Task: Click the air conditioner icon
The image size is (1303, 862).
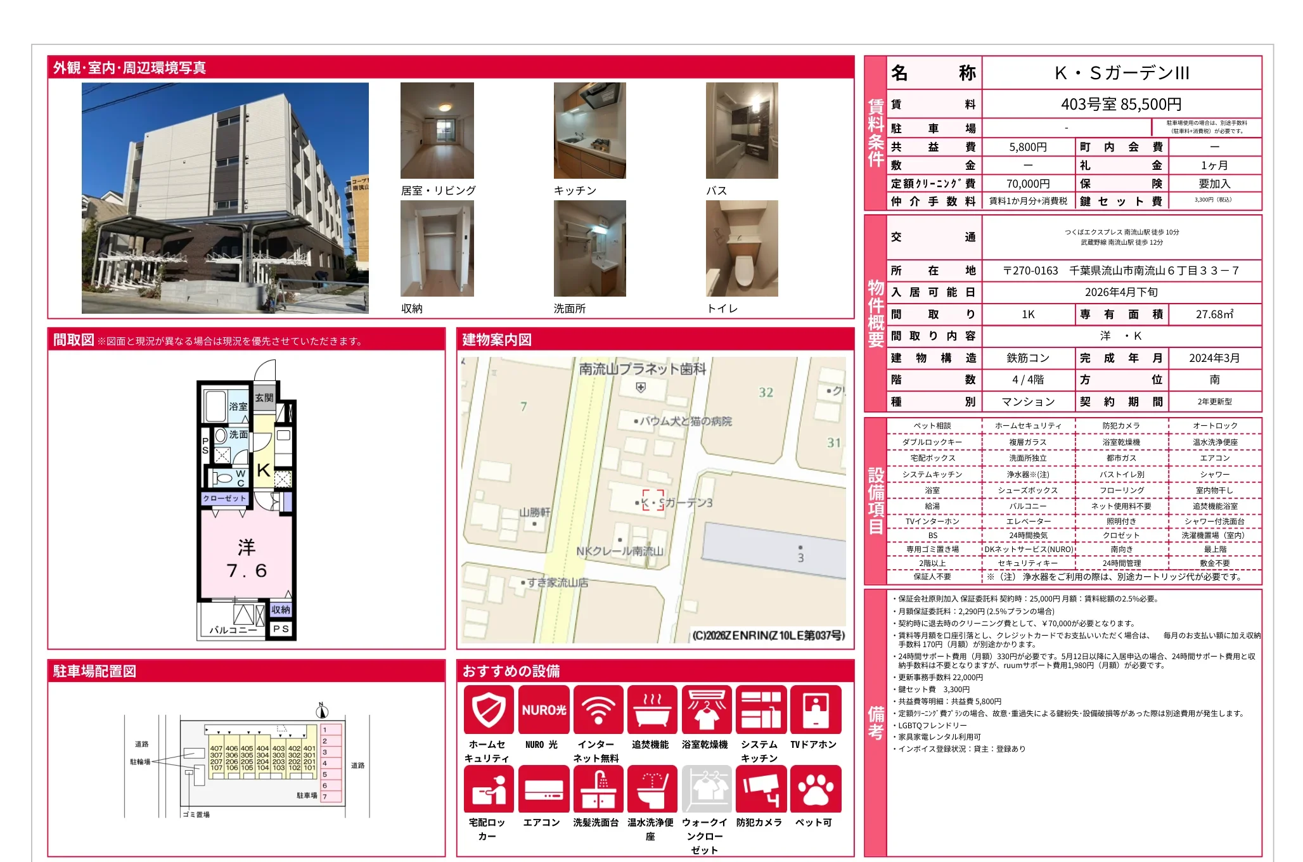Action: pyautogui.click(x=543, y=788)
